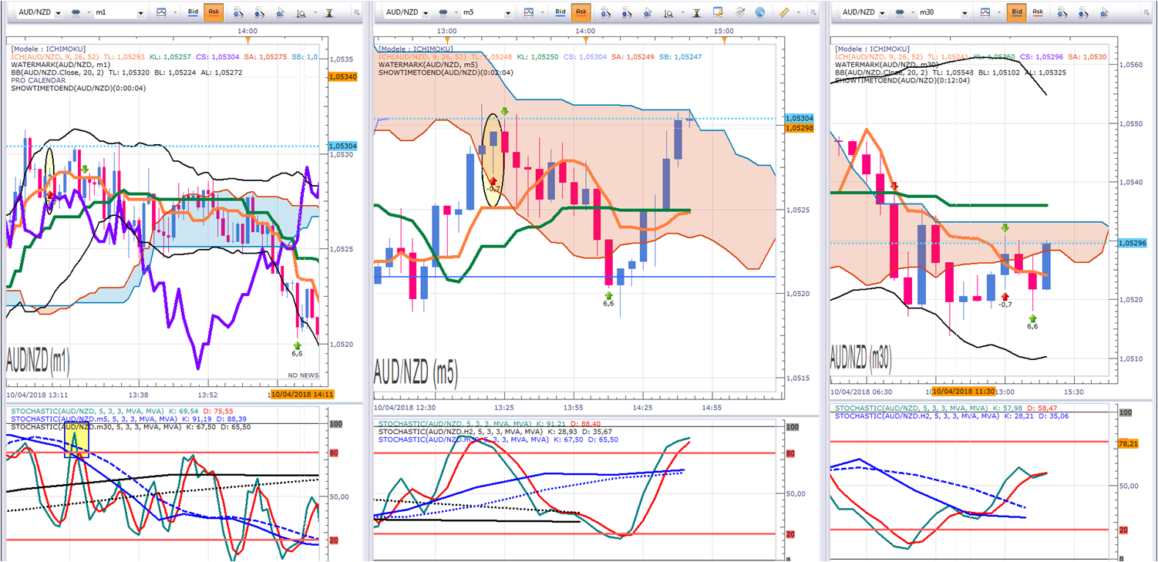Expand the chart type arrow on the m5 chart
This screenshot has width=1158, height=562.
click(x=541, y=12)
